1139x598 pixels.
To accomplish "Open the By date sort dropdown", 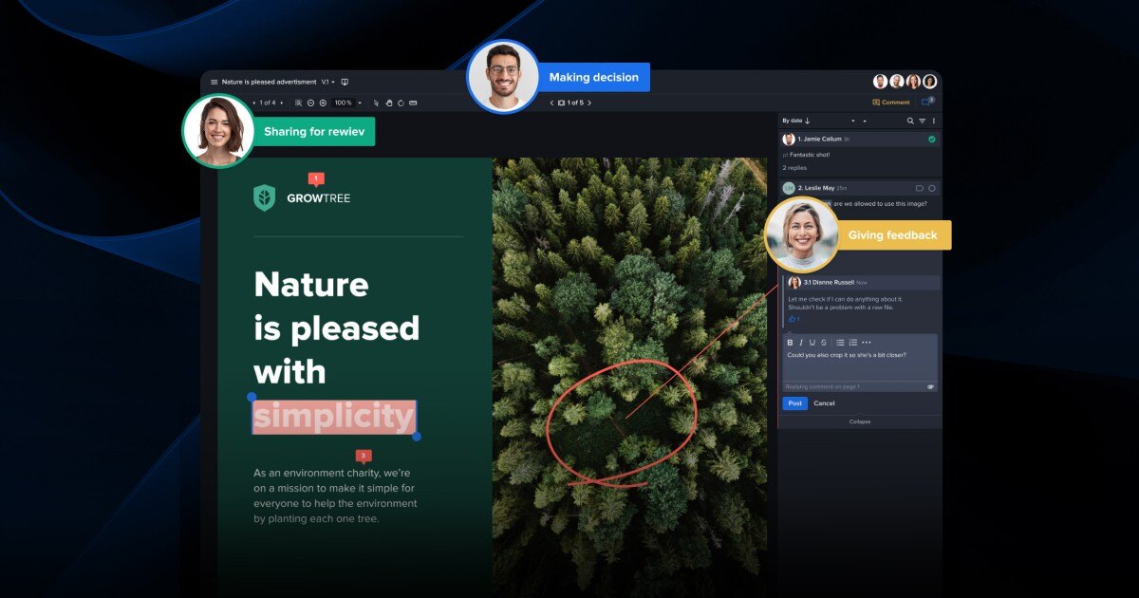I will pos(796,121).
